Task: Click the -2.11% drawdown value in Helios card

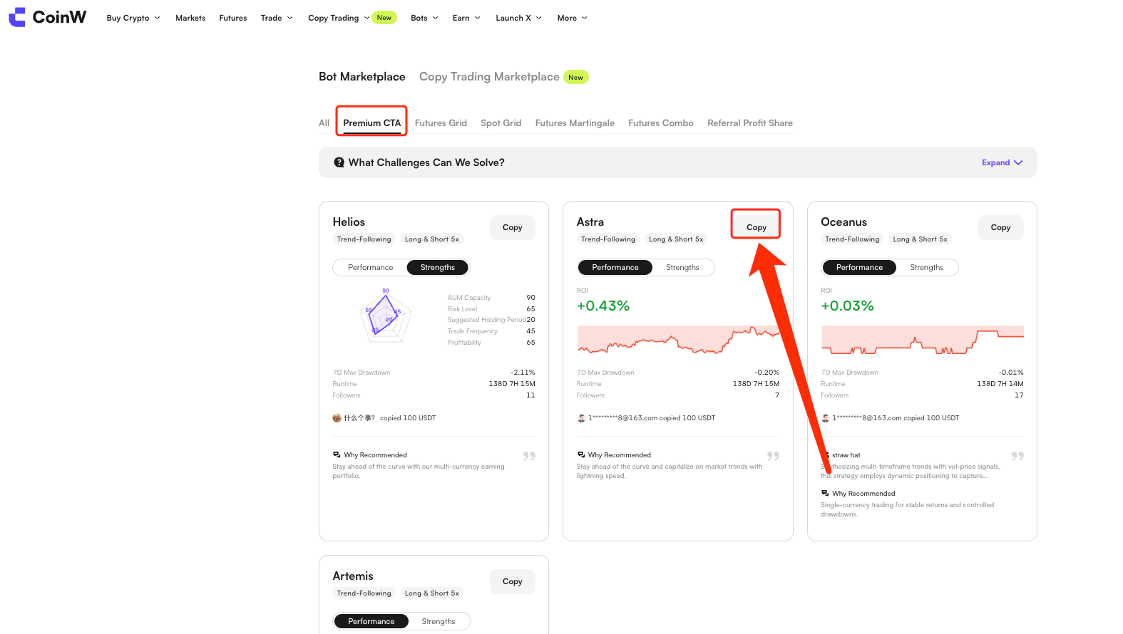Action: tap(523, 373)
